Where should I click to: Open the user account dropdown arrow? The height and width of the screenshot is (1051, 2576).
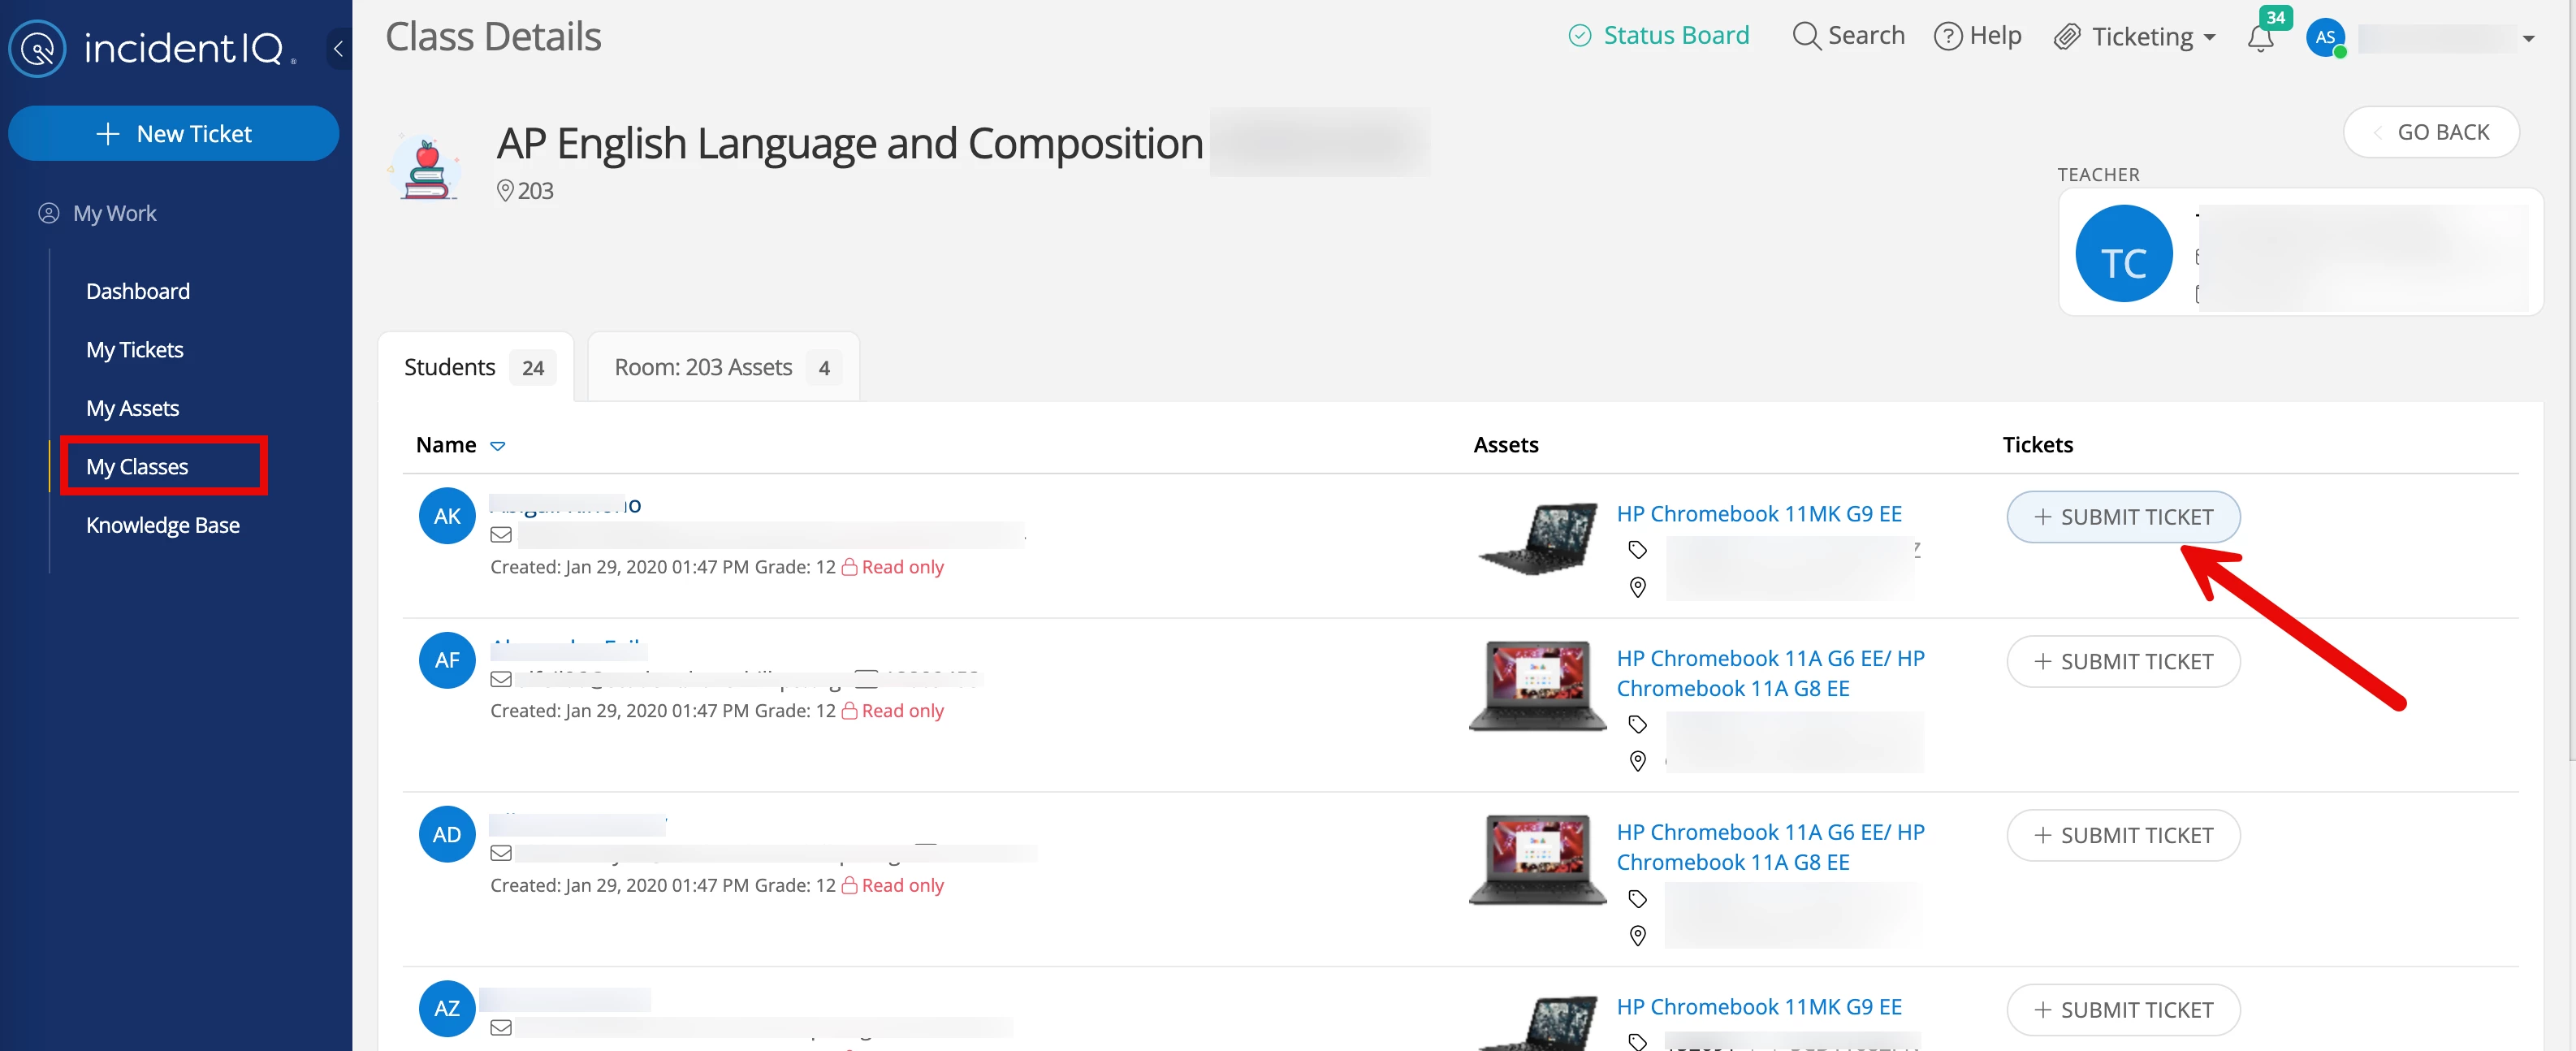pos(2528,39)
